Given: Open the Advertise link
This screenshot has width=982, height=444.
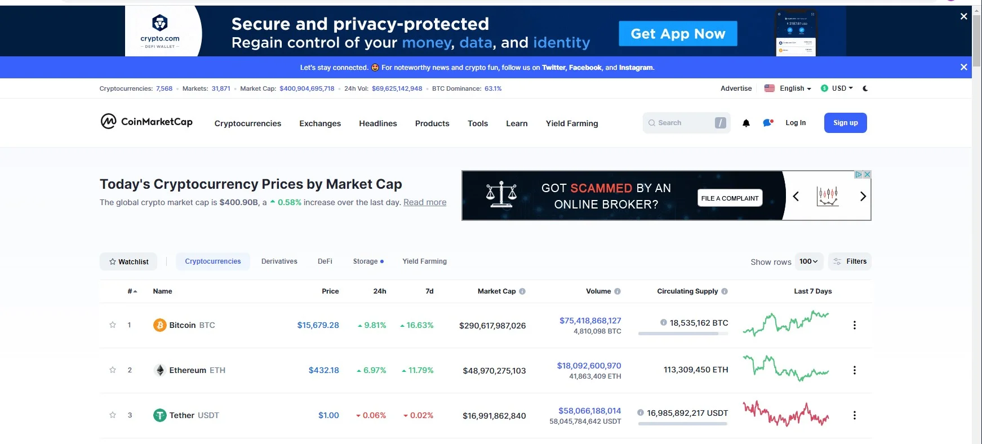Looking at the screenshot, I should 736,88.
